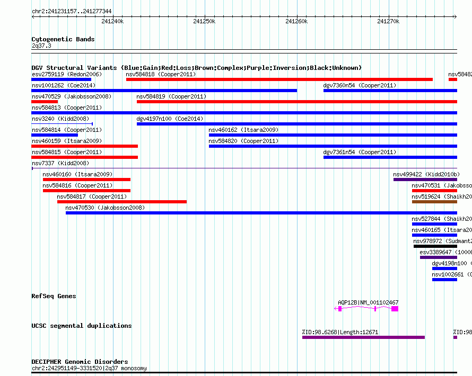Click the nsv584817 red loss bar
Viewport: 472px width, 376px height.
(x=122, y=202)
